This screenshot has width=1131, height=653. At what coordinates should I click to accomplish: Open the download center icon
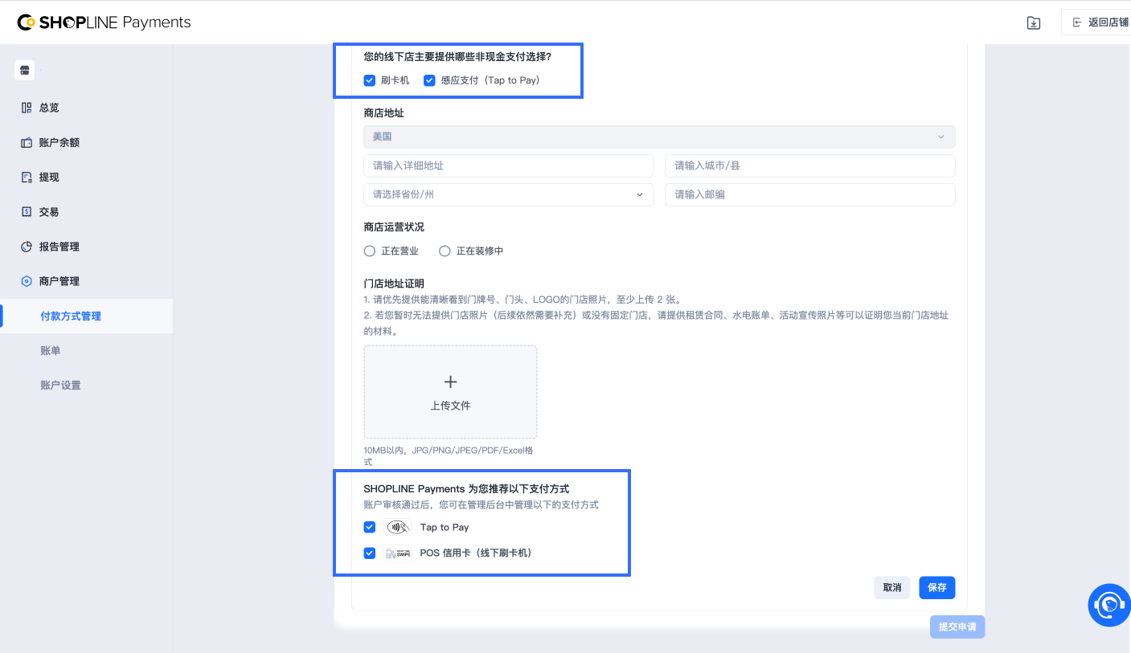(1034, 23)
